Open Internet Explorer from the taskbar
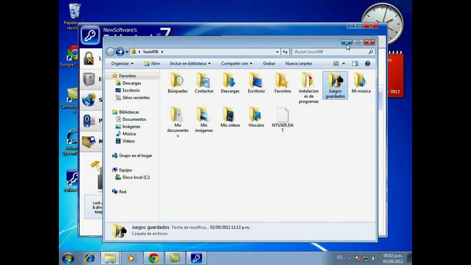Viewport: 471px width, 265px height. coord(89,258)
